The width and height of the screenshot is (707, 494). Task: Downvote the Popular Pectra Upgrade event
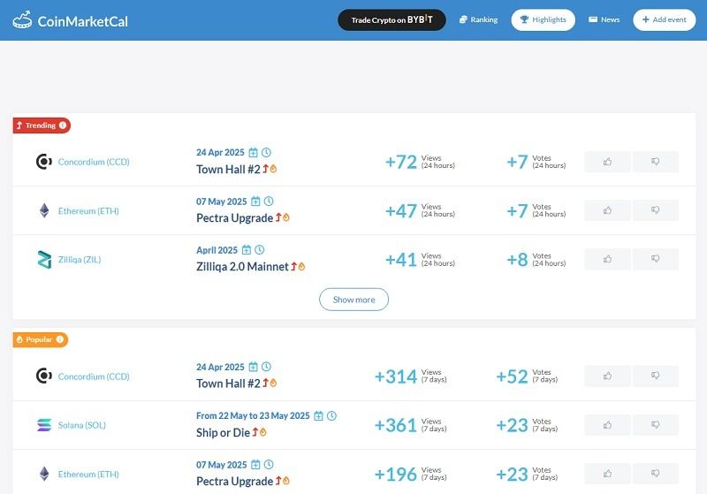pyautogui.click(x=656, y=474)
